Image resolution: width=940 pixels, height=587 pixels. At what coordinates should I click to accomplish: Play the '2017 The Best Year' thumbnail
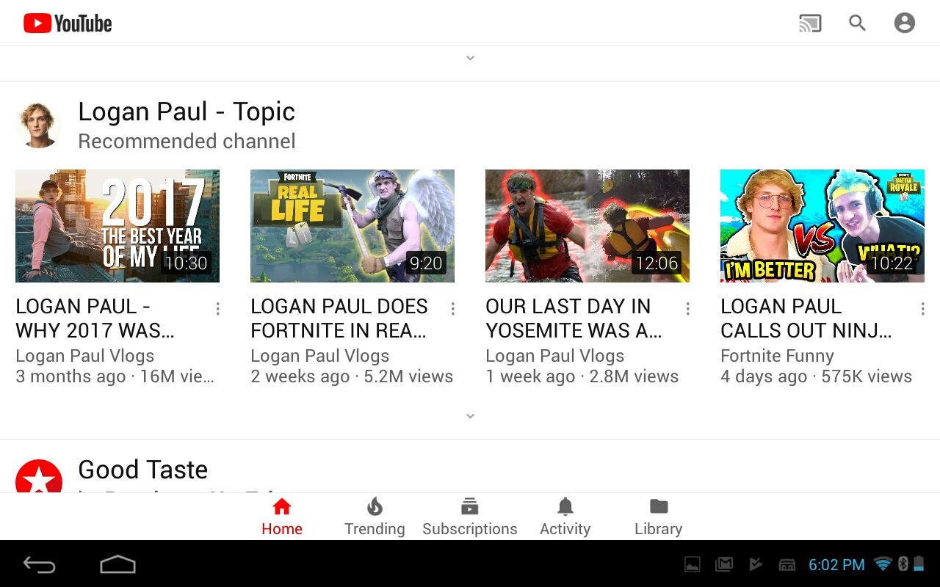[x=117, y=226]
